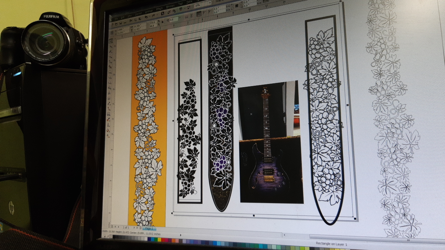Screen dimensions: 445x250
Task: Switch to the Page 1 tab
Action: click(x=149, y=228)
